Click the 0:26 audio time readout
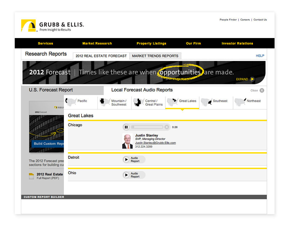 [175, 127]
